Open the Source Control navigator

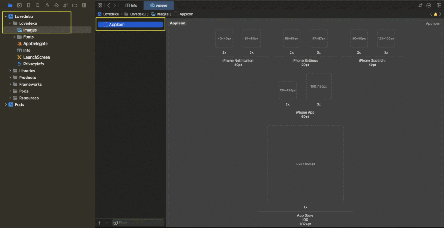pos(19,6)
